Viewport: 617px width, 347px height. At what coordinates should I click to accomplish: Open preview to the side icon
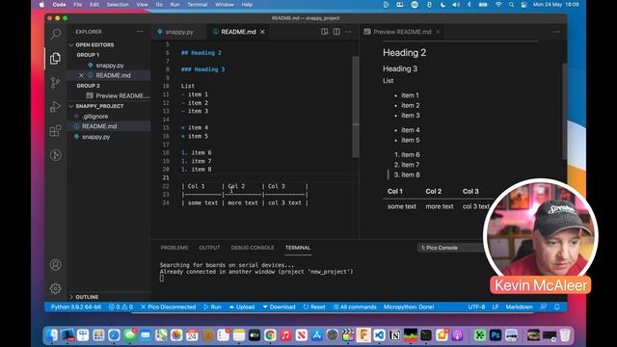point(324,32)
